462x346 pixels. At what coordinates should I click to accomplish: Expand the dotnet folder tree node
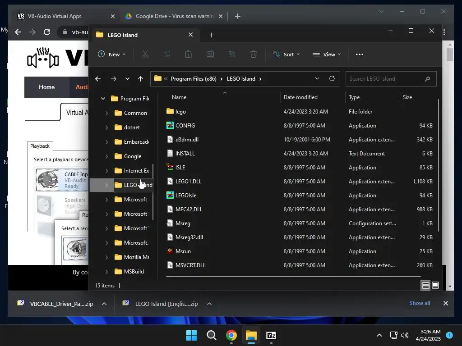click(x=106, y=127)
